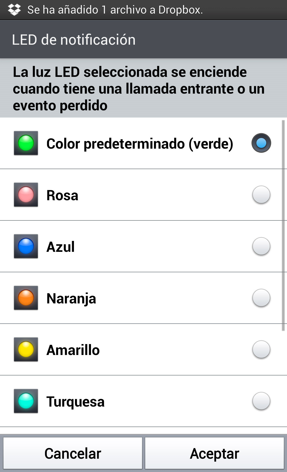Screen dimensions: 287x472
Task: Tap the "LED de notificación" dialog title
Action: click(x=74, y=40)
